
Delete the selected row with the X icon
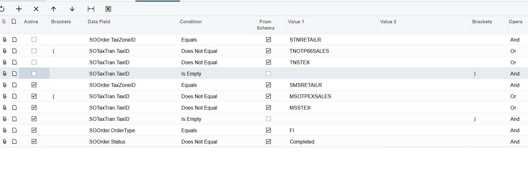coord(36,9)
